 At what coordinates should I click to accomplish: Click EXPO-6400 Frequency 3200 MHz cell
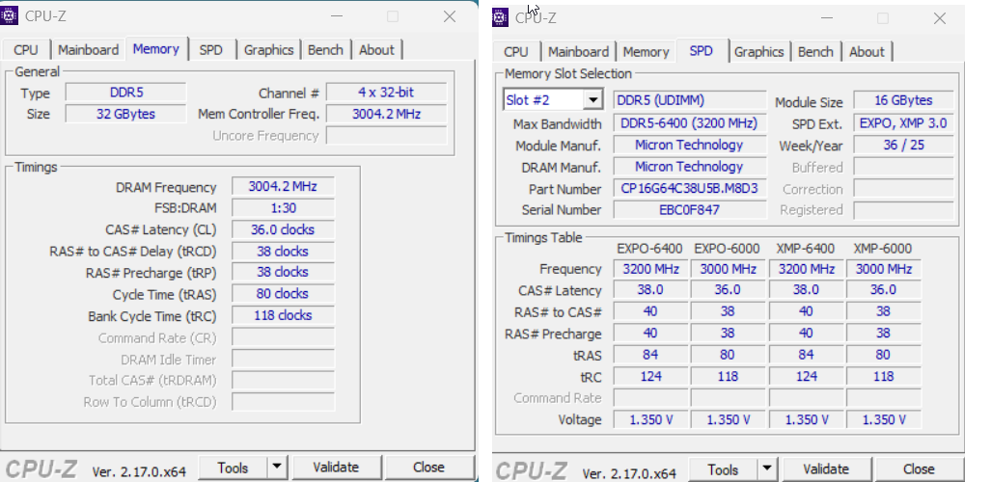pos(650,269)
